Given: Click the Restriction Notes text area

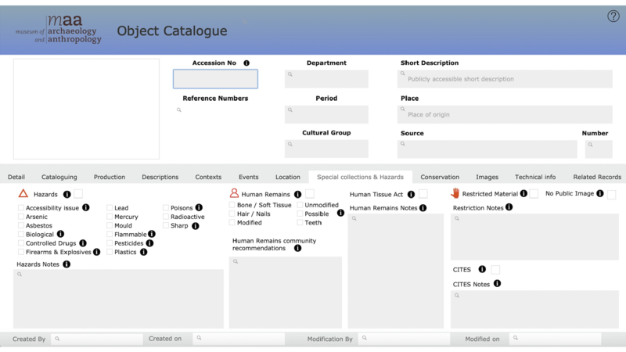Looking at the screenshot, I should click(534, 237).
